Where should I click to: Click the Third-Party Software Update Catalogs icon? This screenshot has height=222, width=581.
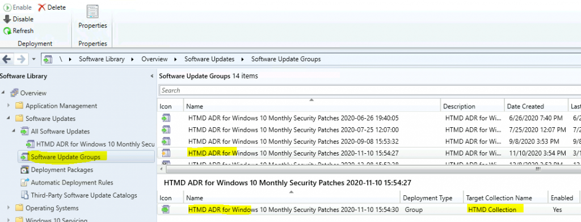point(24,195)
